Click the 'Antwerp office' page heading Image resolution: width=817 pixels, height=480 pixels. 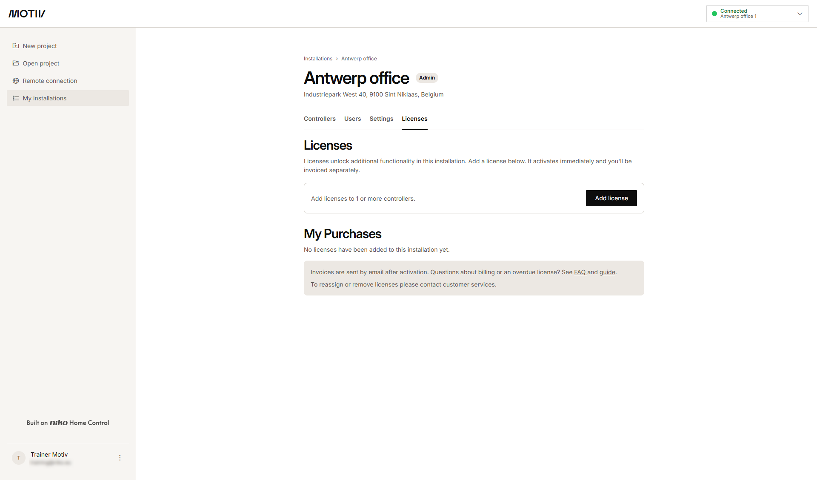coord(356,78)
